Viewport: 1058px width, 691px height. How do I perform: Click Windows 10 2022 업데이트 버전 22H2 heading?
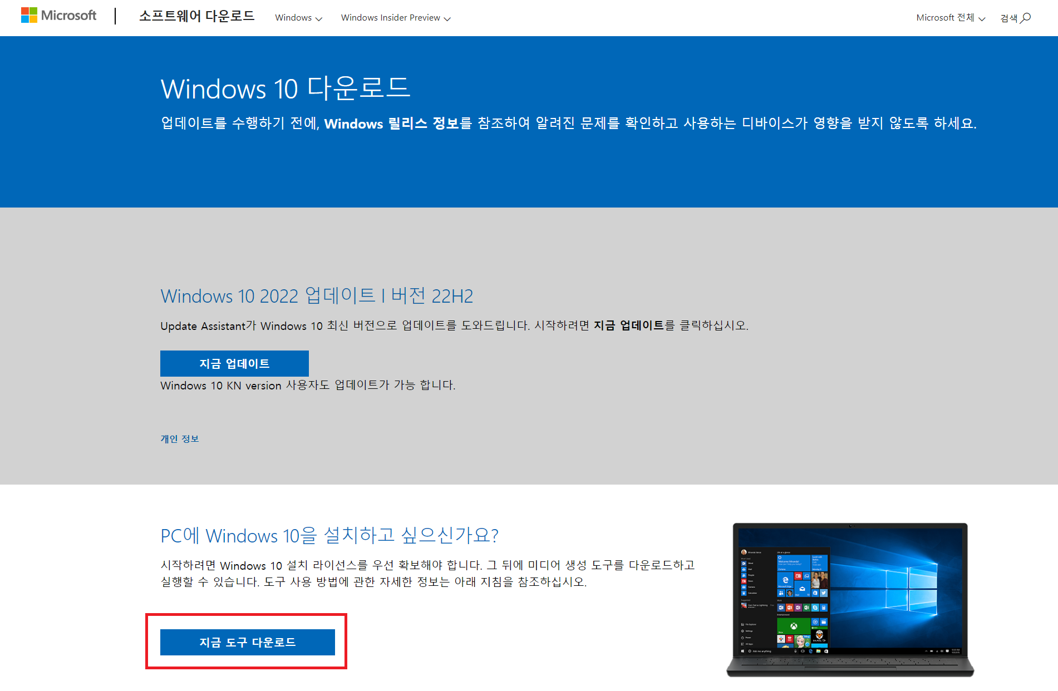317,295
